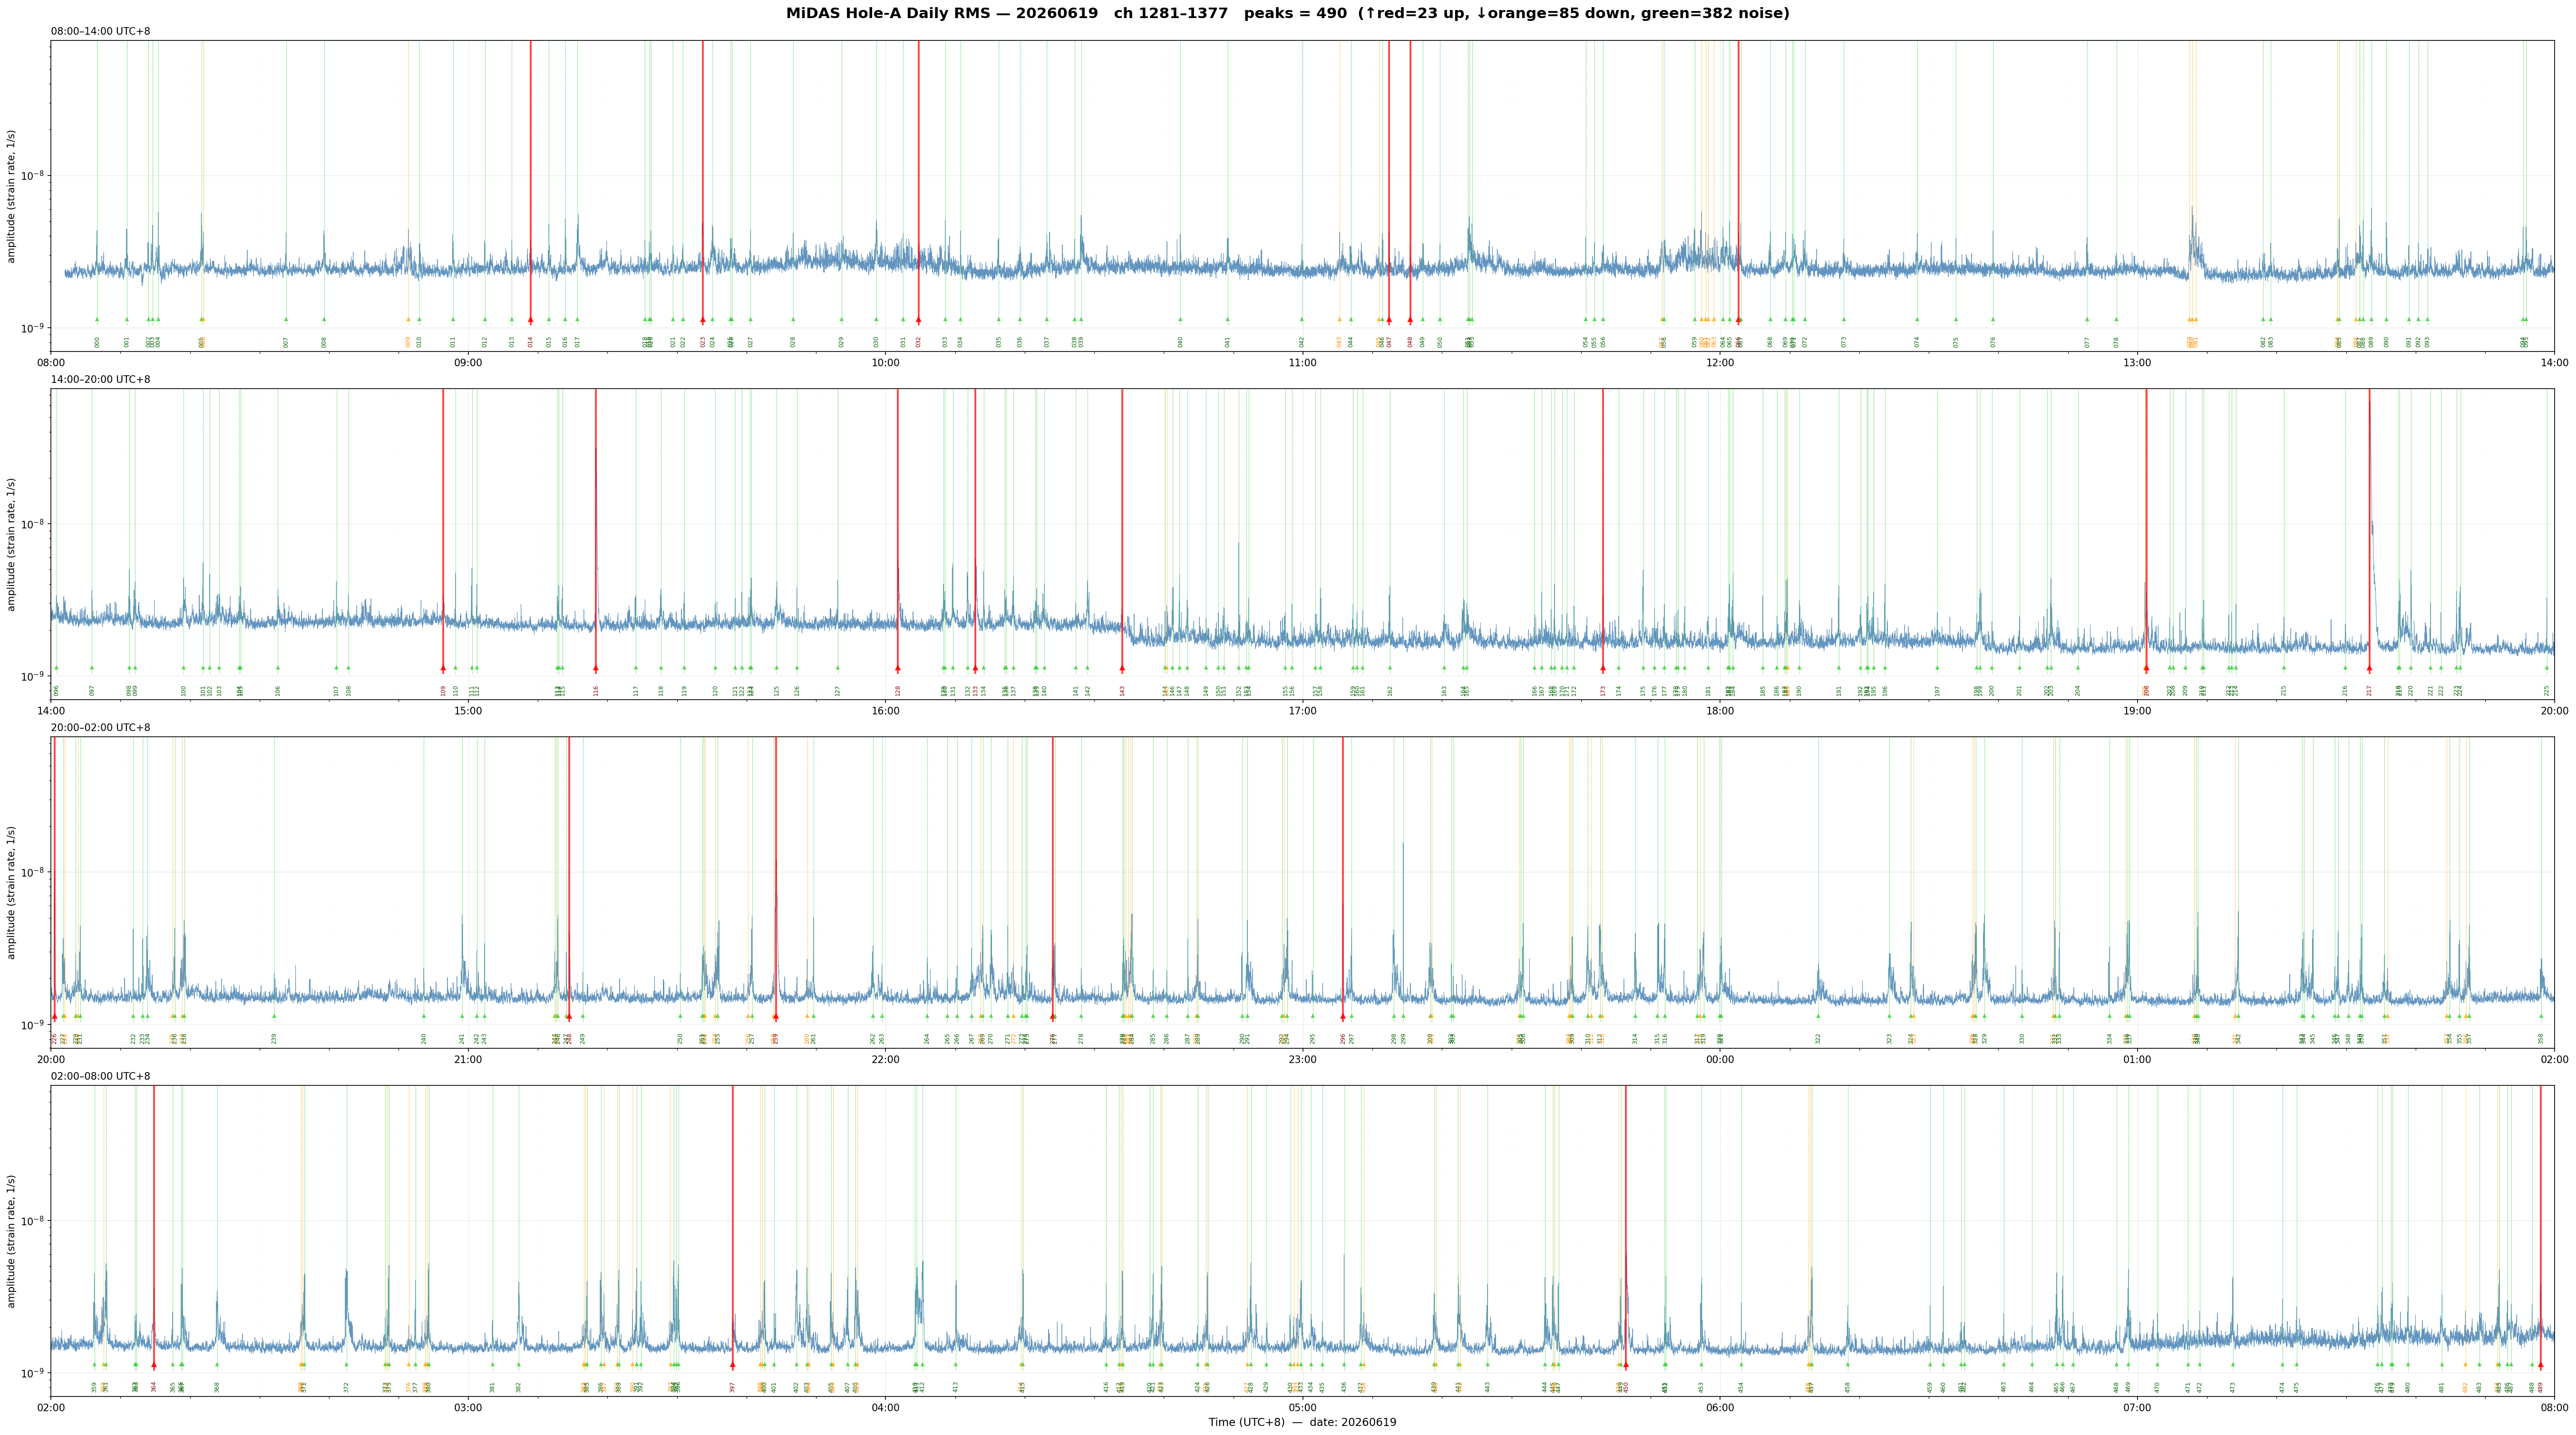Click the 07:00 time tick label
2576x1435 pixels.
[2137, 1407]
